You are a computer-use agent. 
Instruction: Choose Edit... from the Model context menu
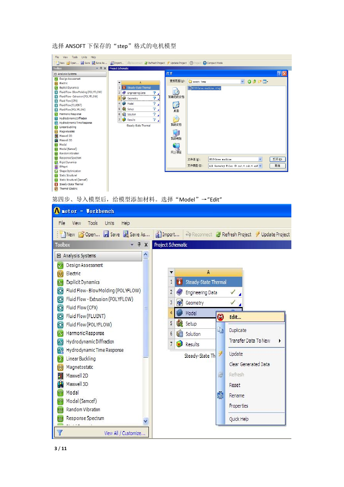[250, 317]
